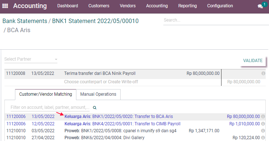Viewport: 269px width, 141px height.
Task: Click the VALIDATE button
Action: point(253,61)
